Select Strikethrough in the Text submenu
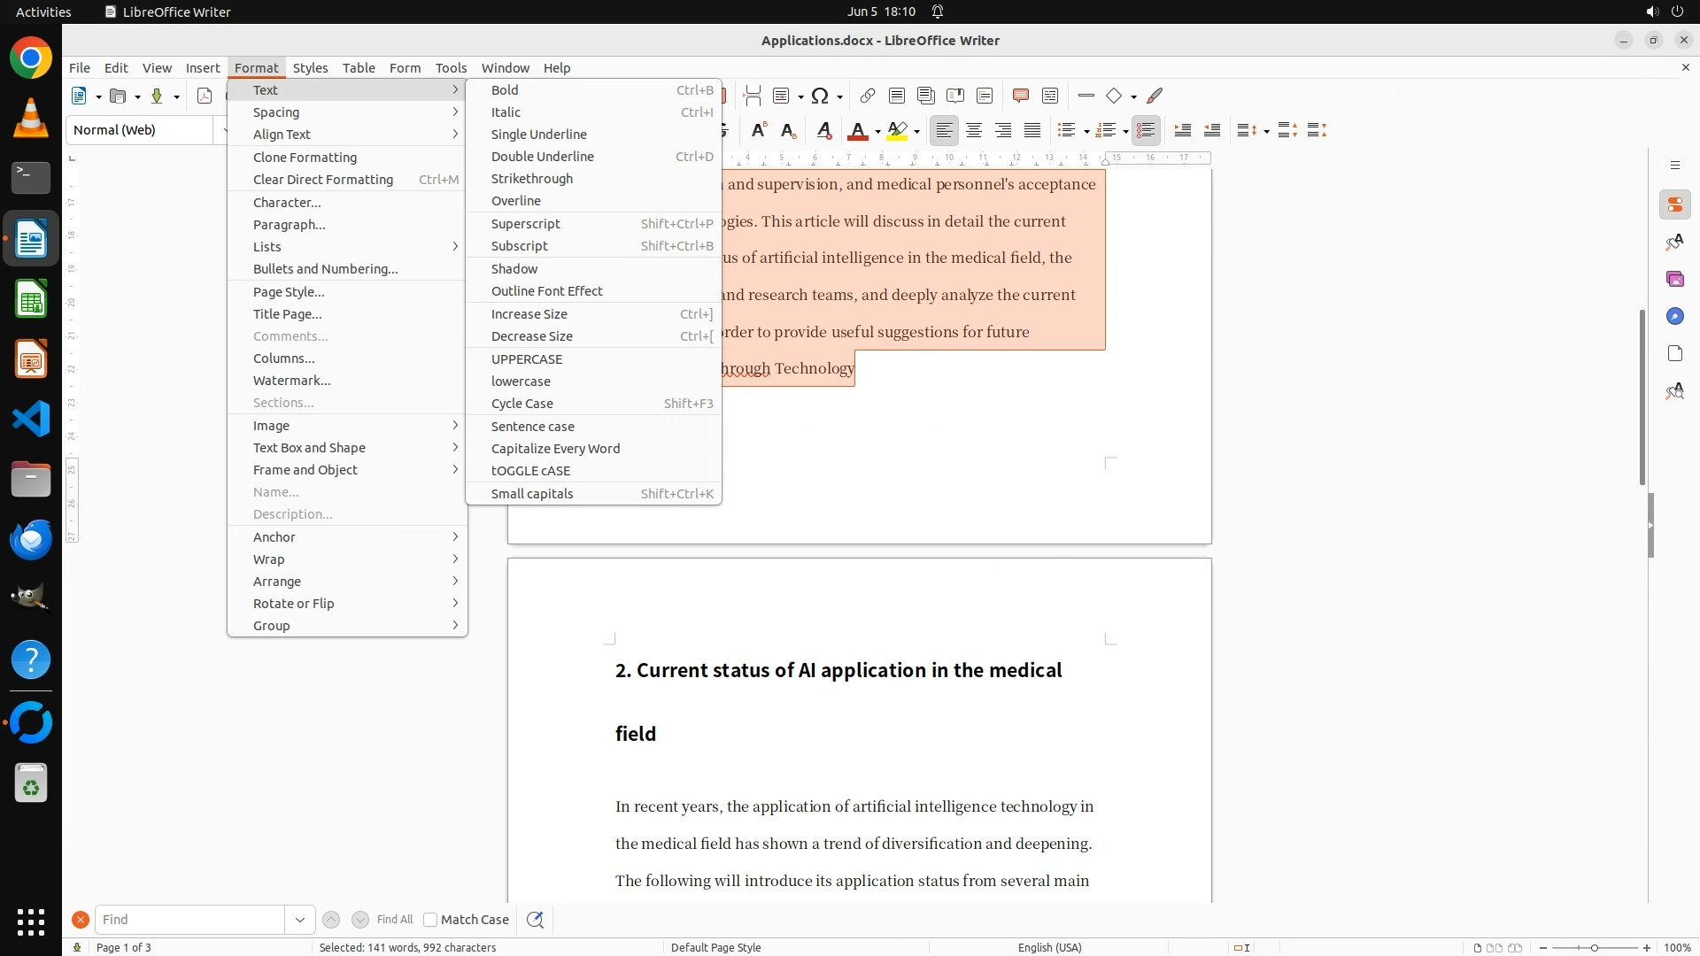The height and width of the screenshot is (956, 1700). coord(531,179)
